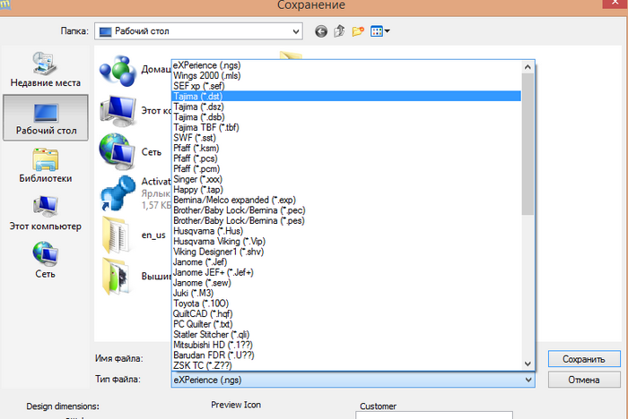The width and height of the screenshot is (628, 419).
Task: Select the Рабочий стол sidebar shortcut
Action: coord(46,117)
